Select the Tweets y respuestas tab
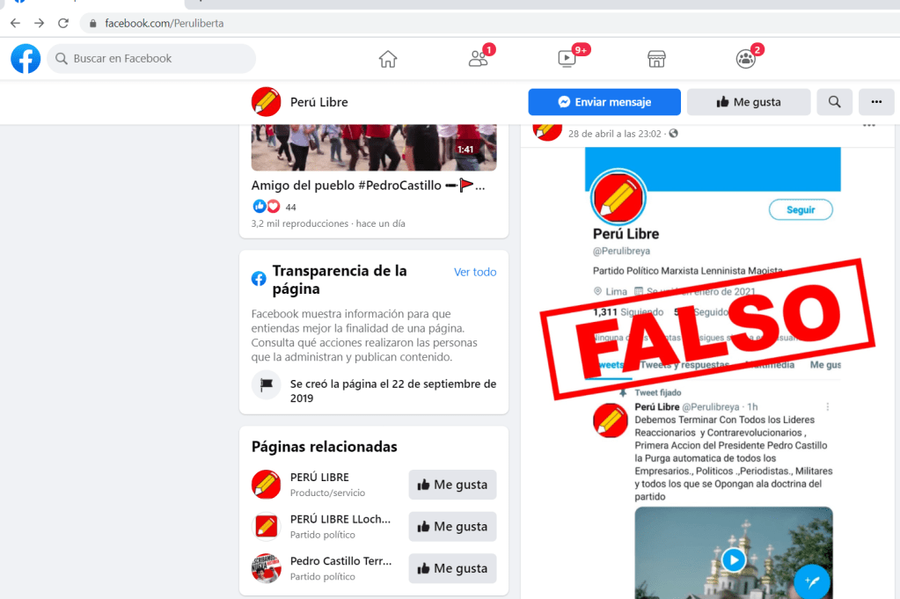This screenshot has width=900, height=599. coord(684,365)
